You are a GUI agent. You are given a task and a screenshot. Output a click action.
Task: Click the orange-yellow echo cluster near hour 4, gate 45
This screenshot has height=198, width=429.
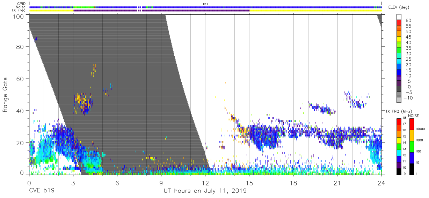coord(83,103)
